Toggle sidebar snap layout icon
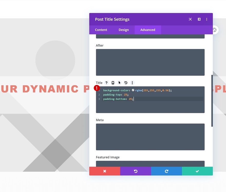Screen dimensions: 226x192 click(x=199, y=19)
